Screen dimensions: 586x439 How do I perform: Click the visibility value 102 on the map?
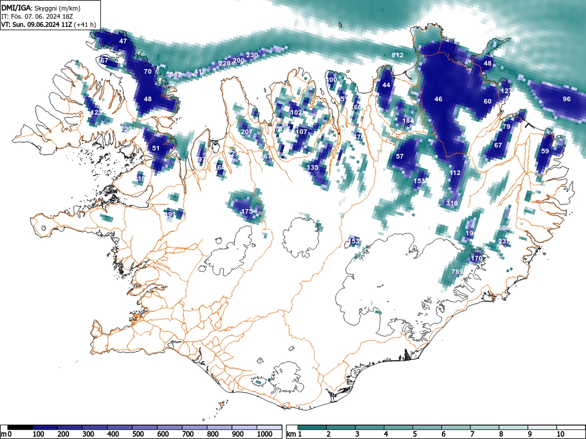click(296, 112)
